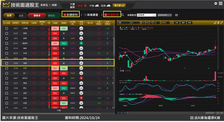Image resolution: width=224 pixels, height=122 pixels.
Task: Click the K-bar candle icon for stock 8024
Action: tap(49, 53)
